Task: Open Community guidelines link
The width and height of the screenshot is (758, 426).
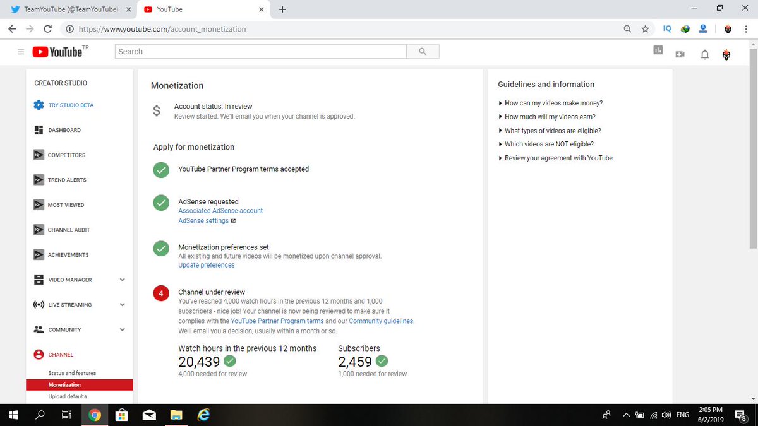Action: 381,321
